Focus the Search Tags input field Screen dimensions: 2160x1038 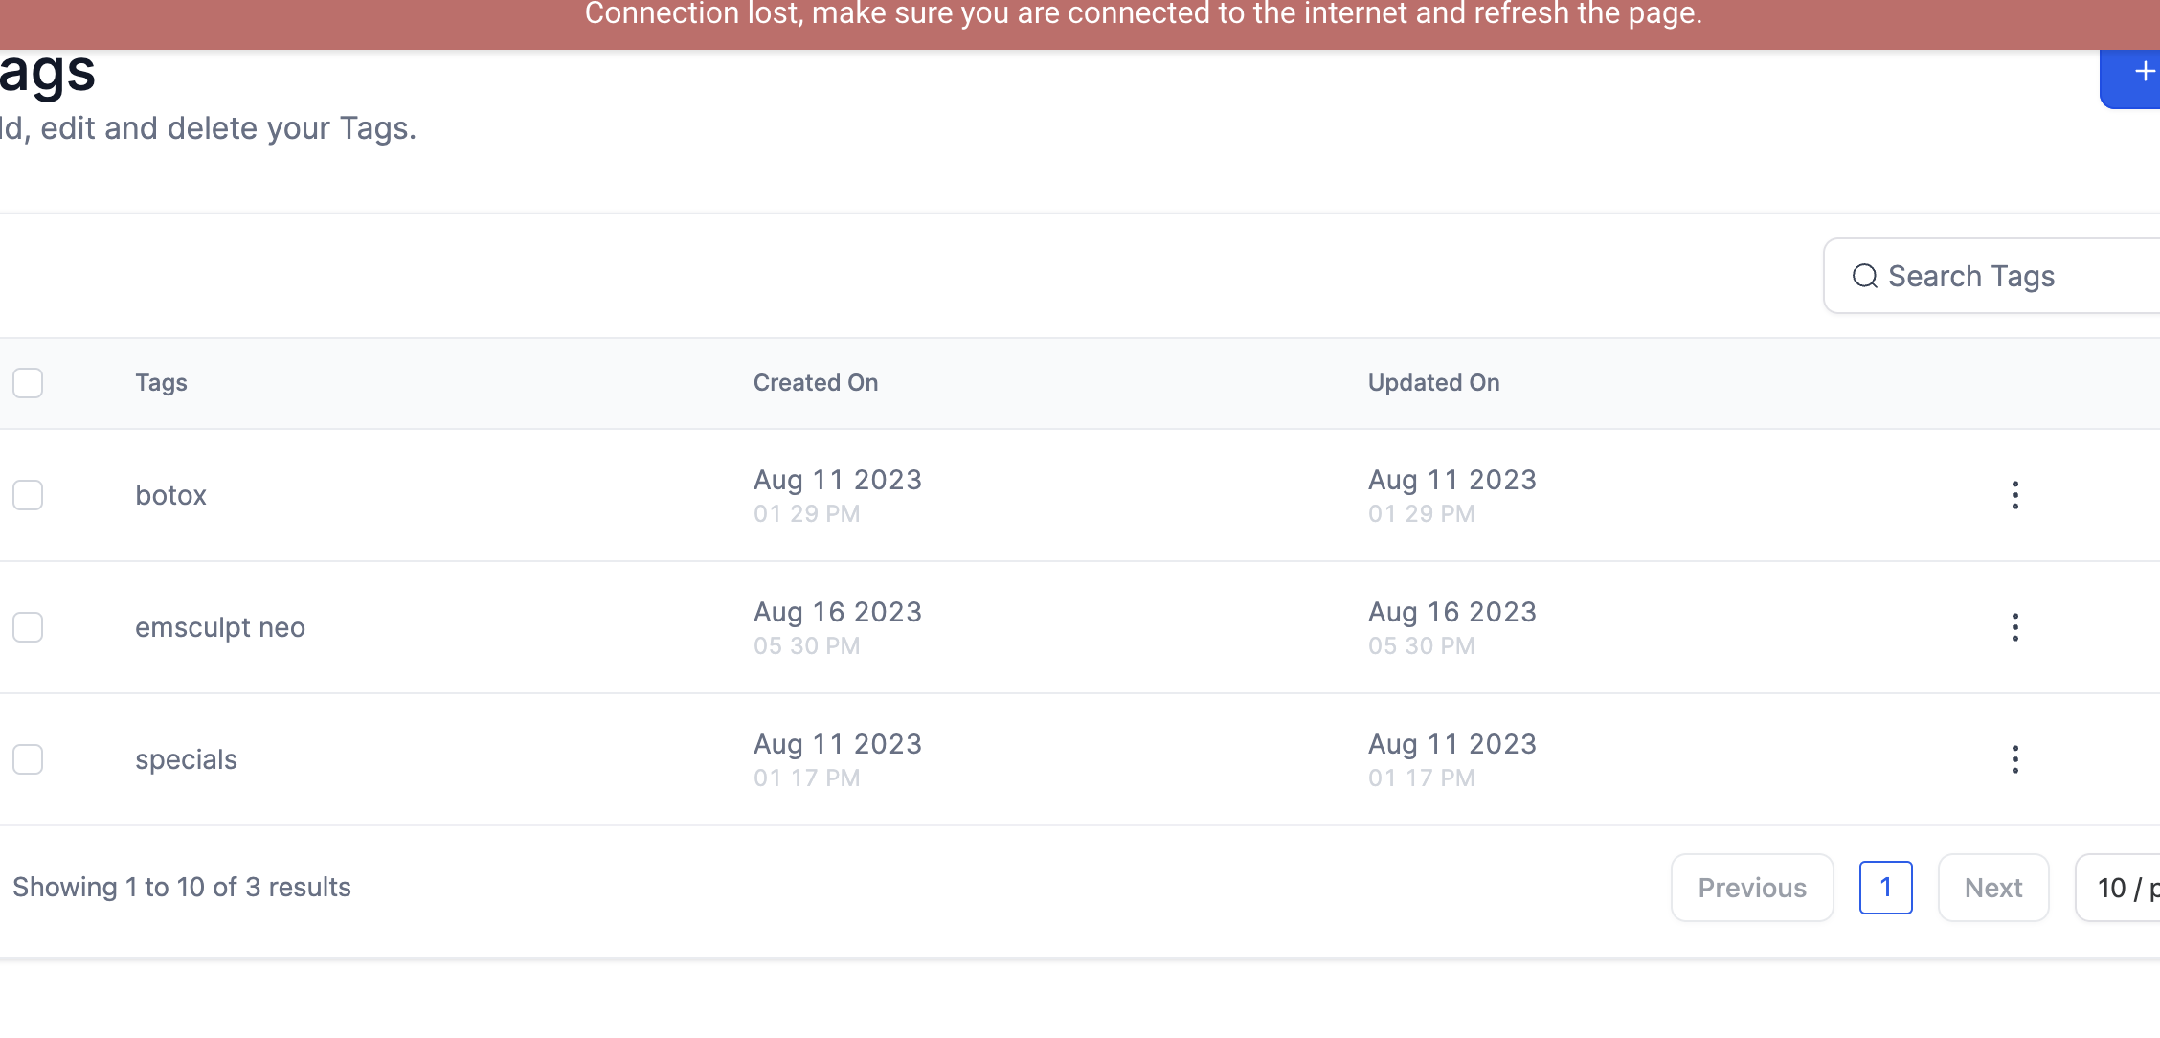pyautogui.click(x=1992, y=276)
